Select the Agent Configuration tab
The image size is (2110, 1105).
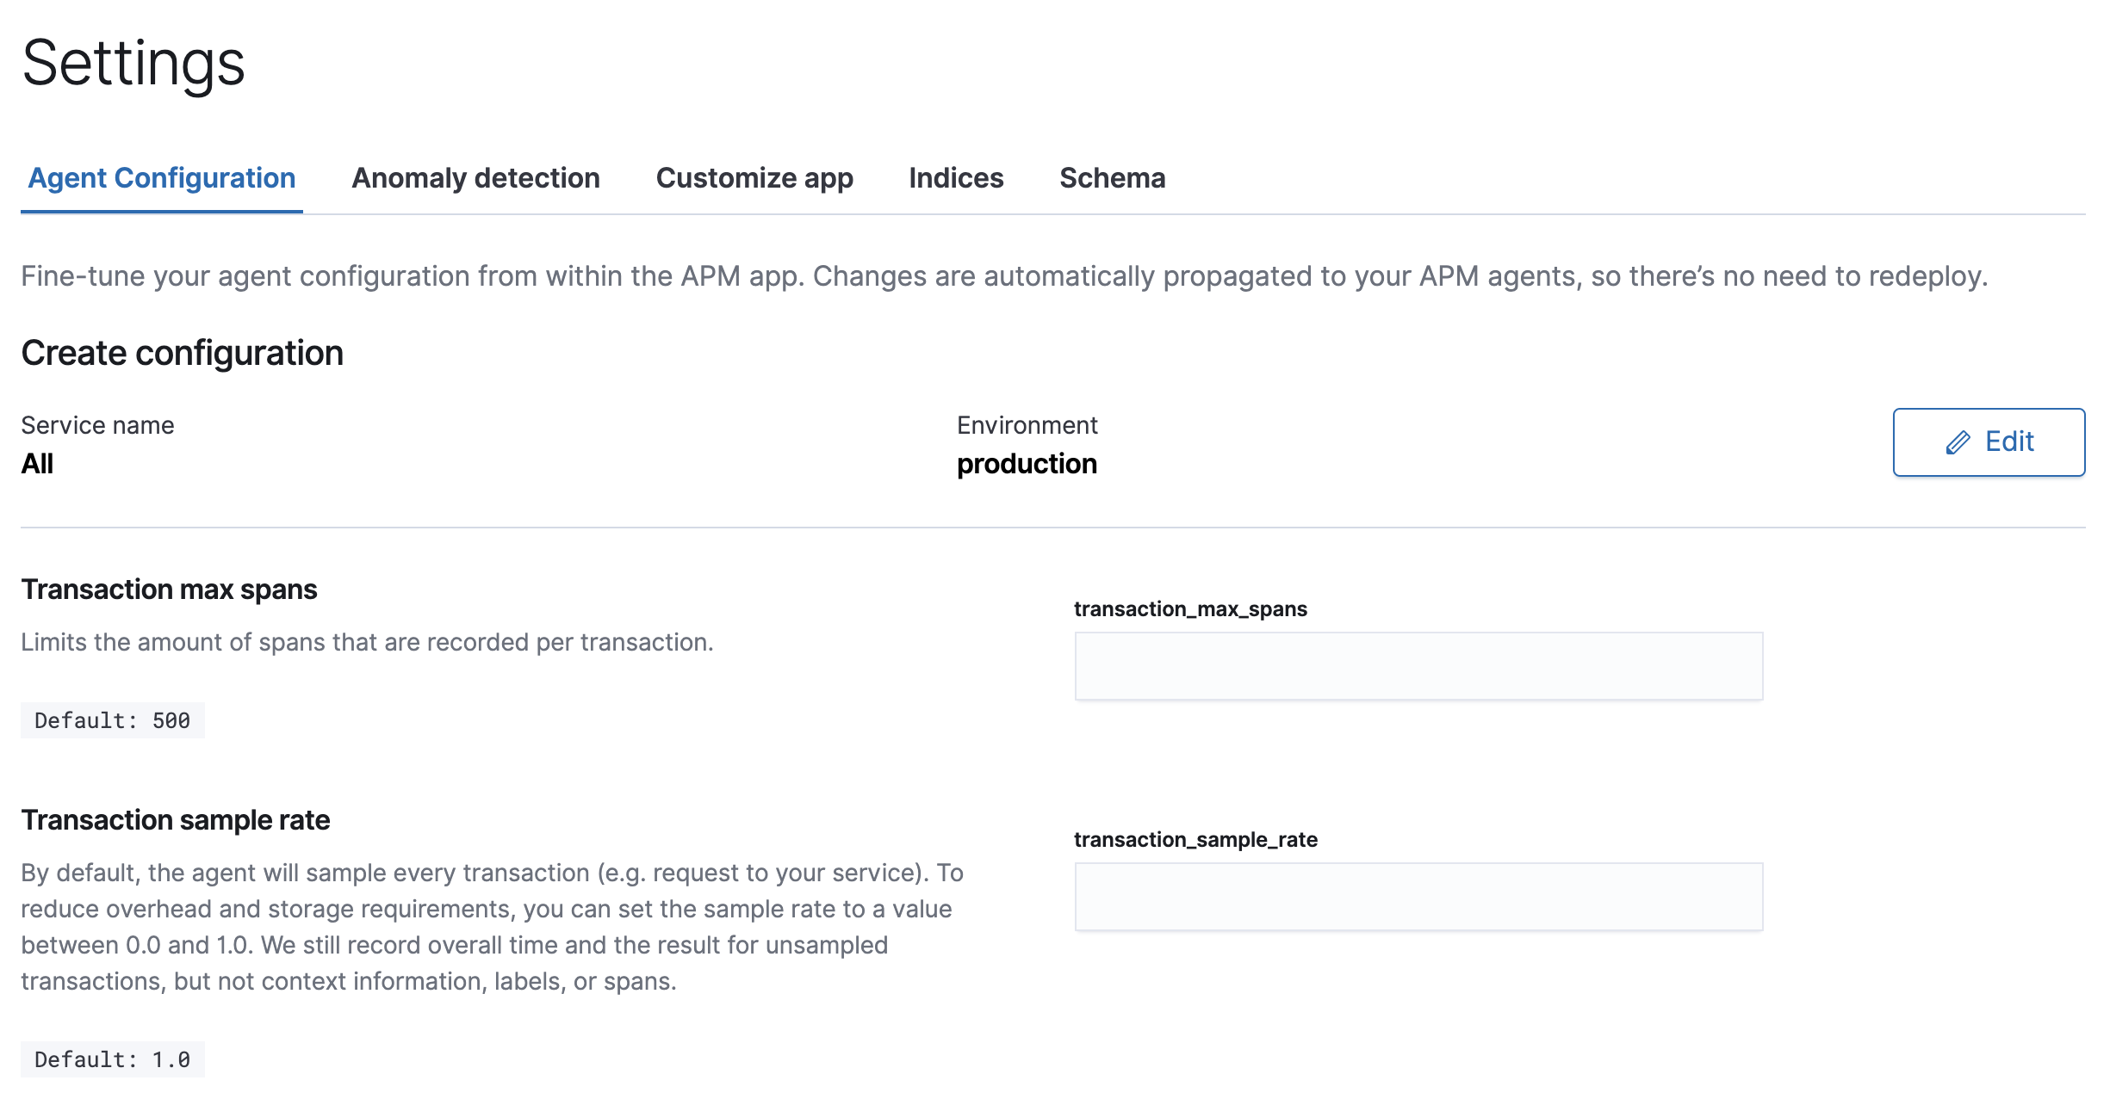click(161, 178)
